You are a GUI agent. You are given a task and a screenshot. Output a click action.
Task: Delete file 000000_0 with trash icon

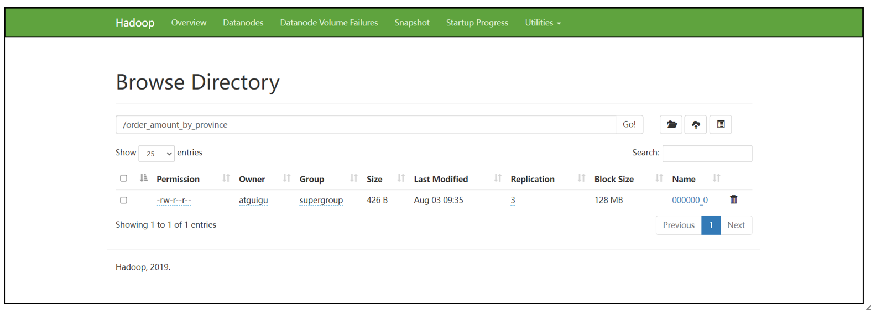point(733,199)
